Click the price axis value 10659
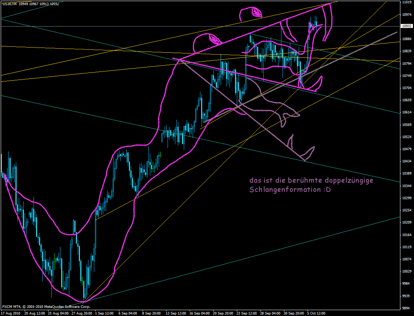Screen dimensions: 414x316 point(407,100)
